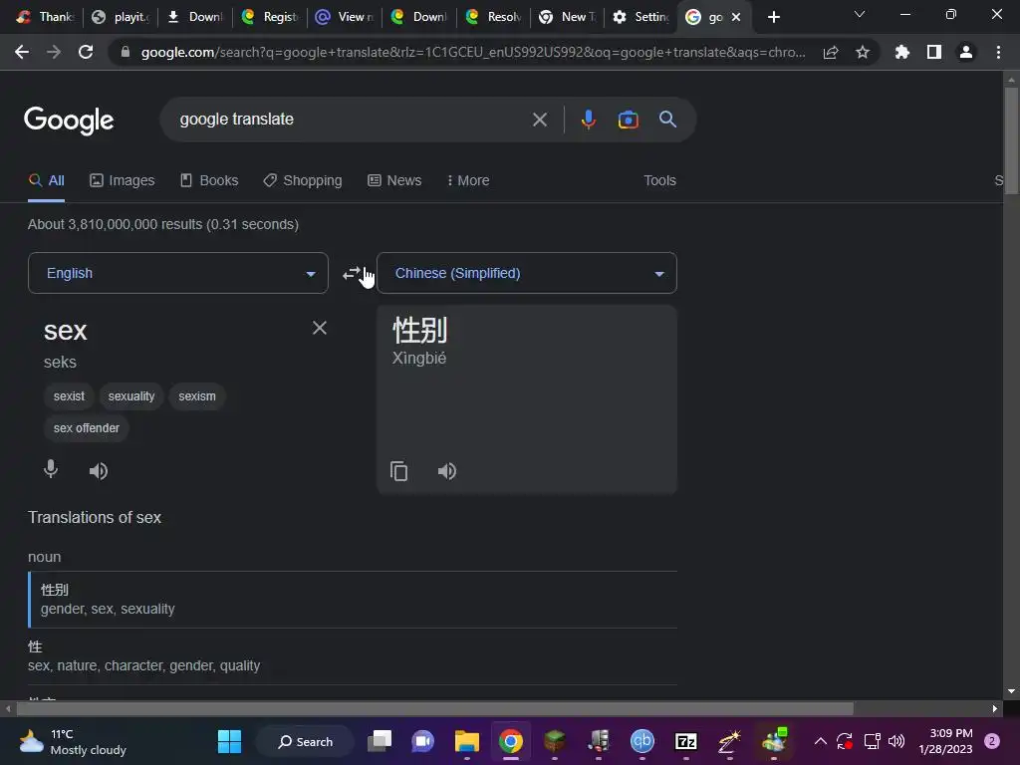Open 7-Zip from the taskbar
This screenshot has width=1020, height=765.
click(x=685, y=741)
